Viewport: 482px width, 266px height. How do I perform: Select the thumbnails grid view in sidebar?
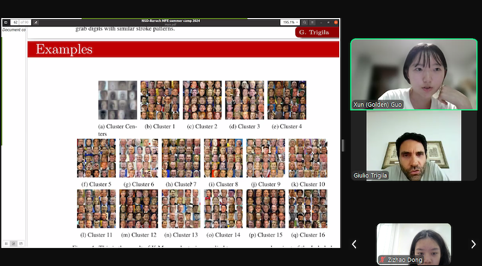6,244
